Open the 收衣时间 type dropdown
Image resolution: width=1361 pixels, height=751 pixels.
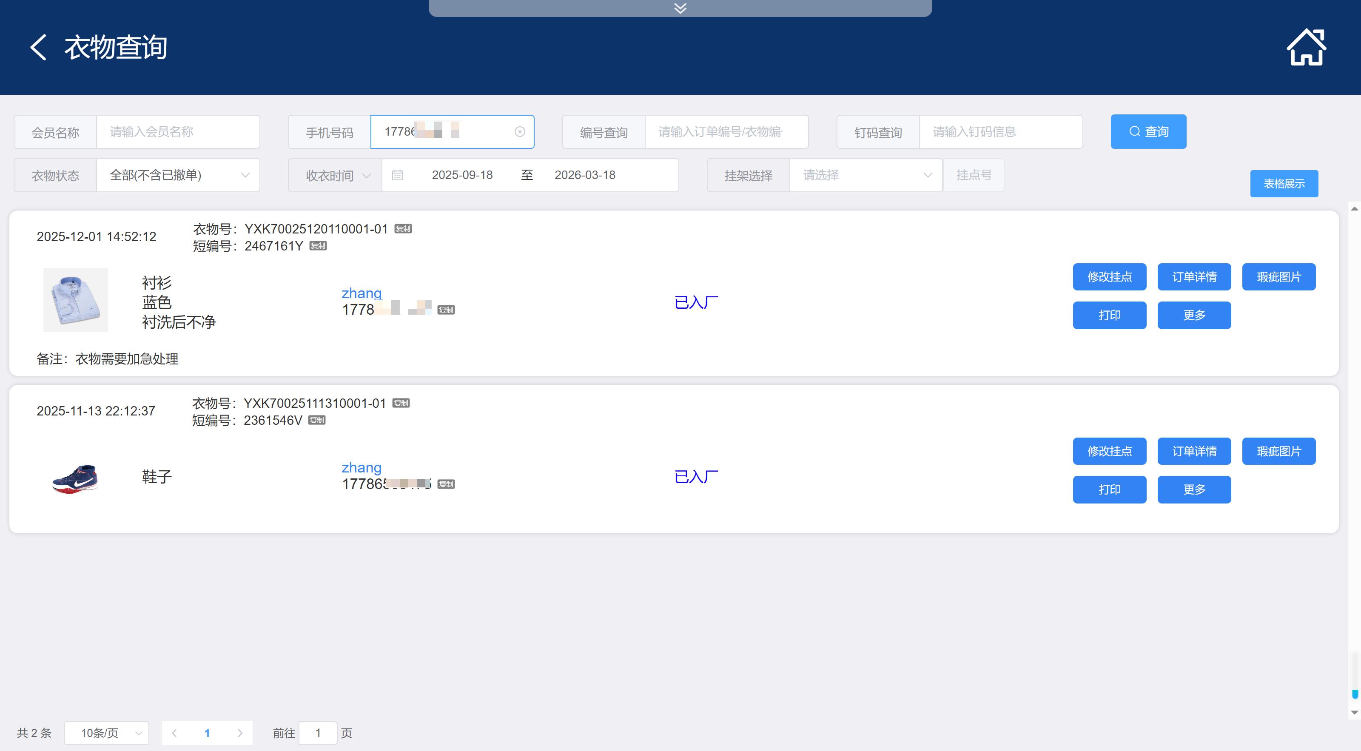336,175
